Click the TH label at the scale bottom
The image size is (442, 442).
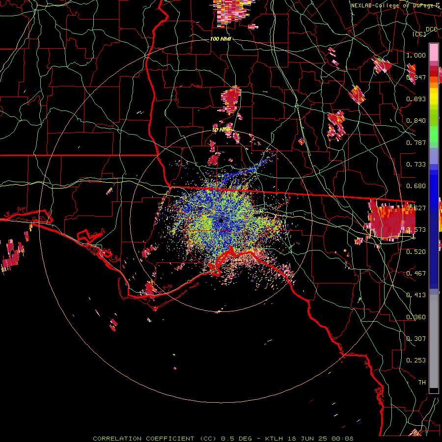pos(422,382)
